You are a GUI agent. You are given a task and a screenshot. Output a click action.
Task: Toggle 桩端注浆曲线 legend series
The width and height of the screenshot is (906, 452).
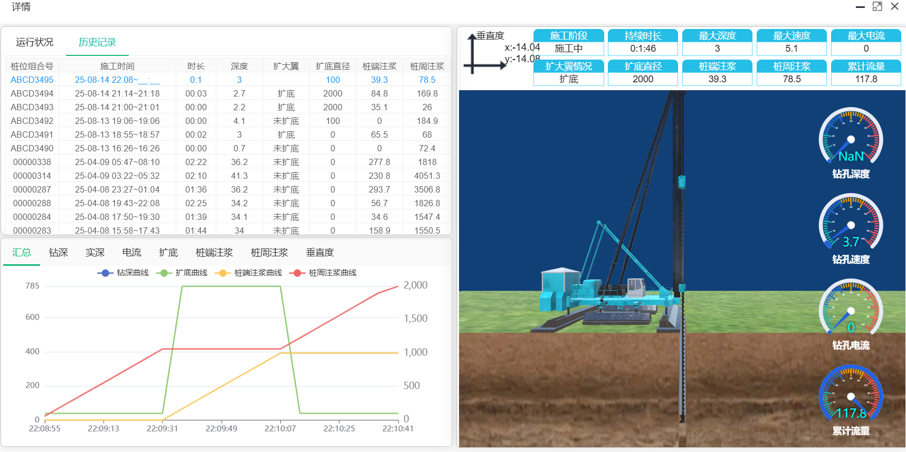coord(248,273)
